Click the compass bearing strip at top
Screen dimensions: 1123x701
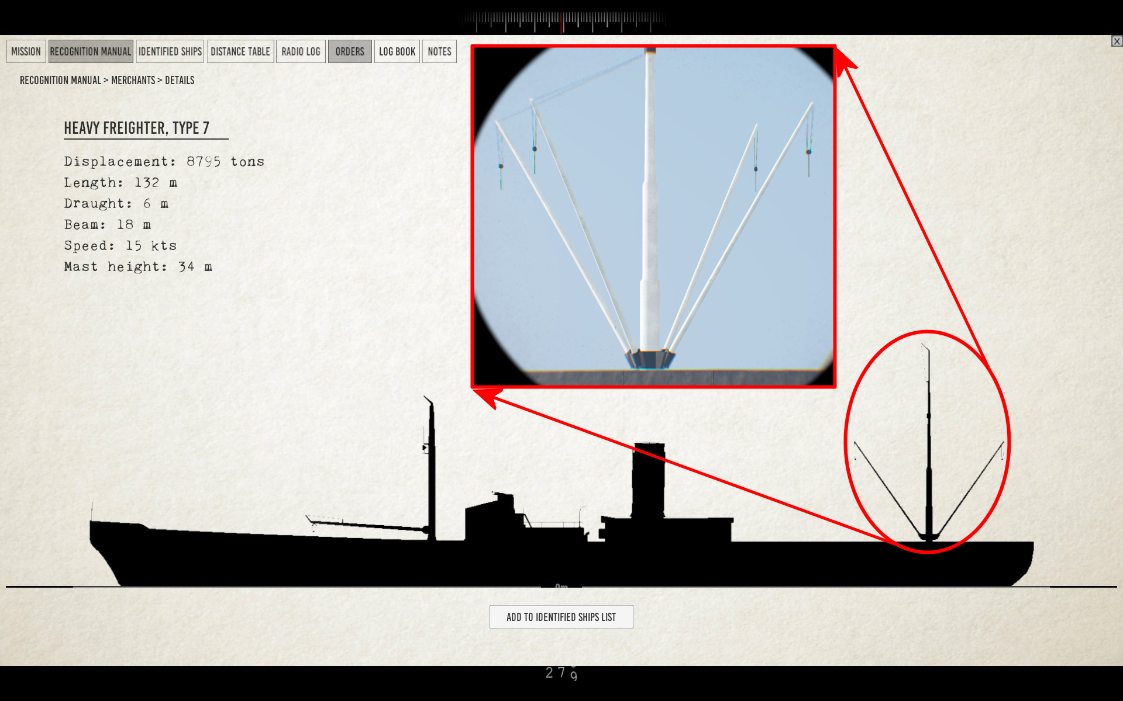(x=563, y=21)
